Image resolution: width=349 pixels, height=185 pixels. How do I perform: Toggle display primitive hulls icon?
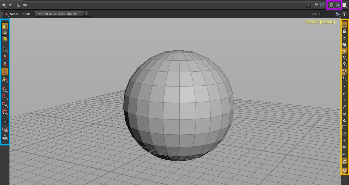[x=344, y=127]
